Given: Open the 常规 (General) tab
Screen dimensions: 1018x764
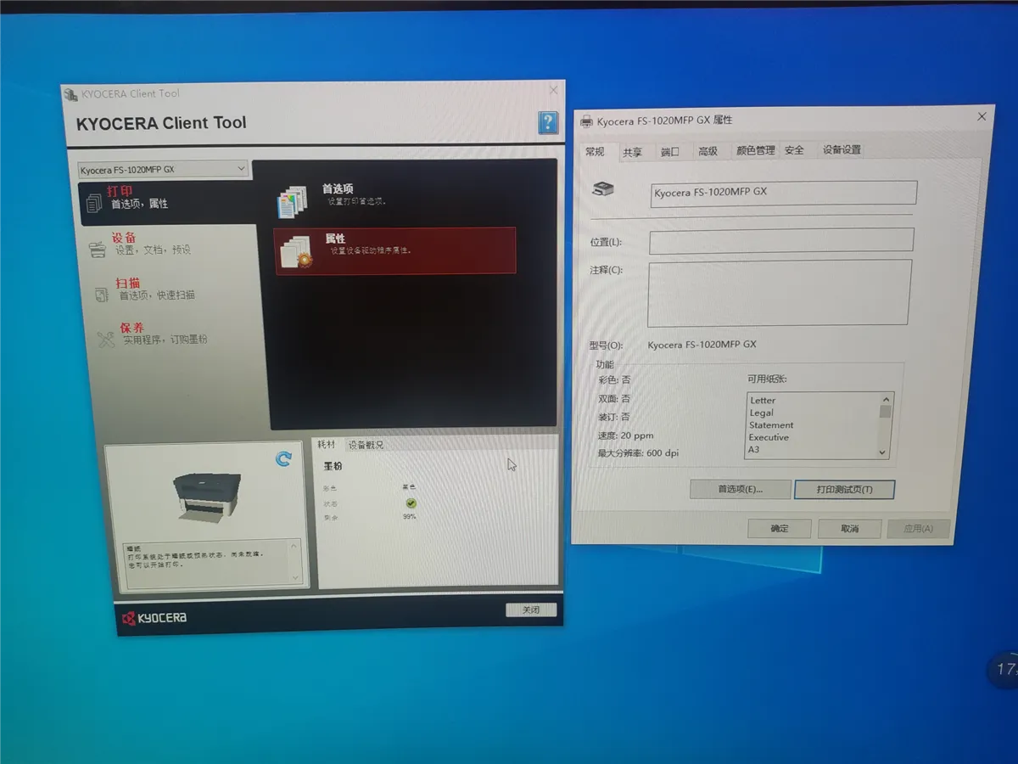Looking at the screenshot, I should click(x=595, y=152).
